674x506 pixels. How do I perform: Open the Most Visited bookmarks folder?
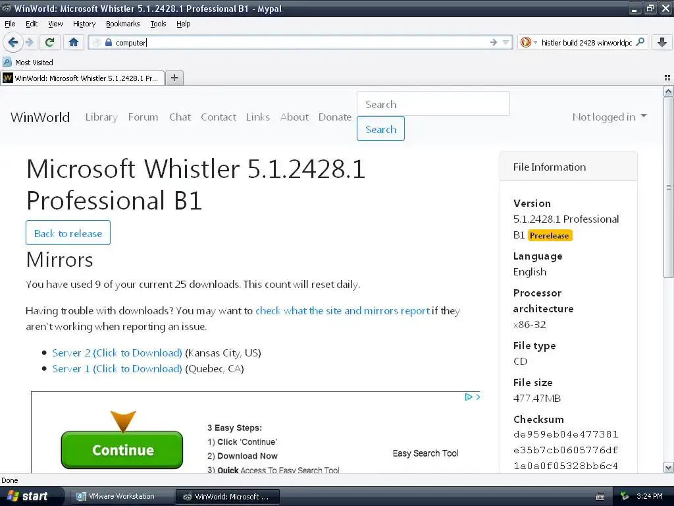pyautogui.click(x=28, y=63)
